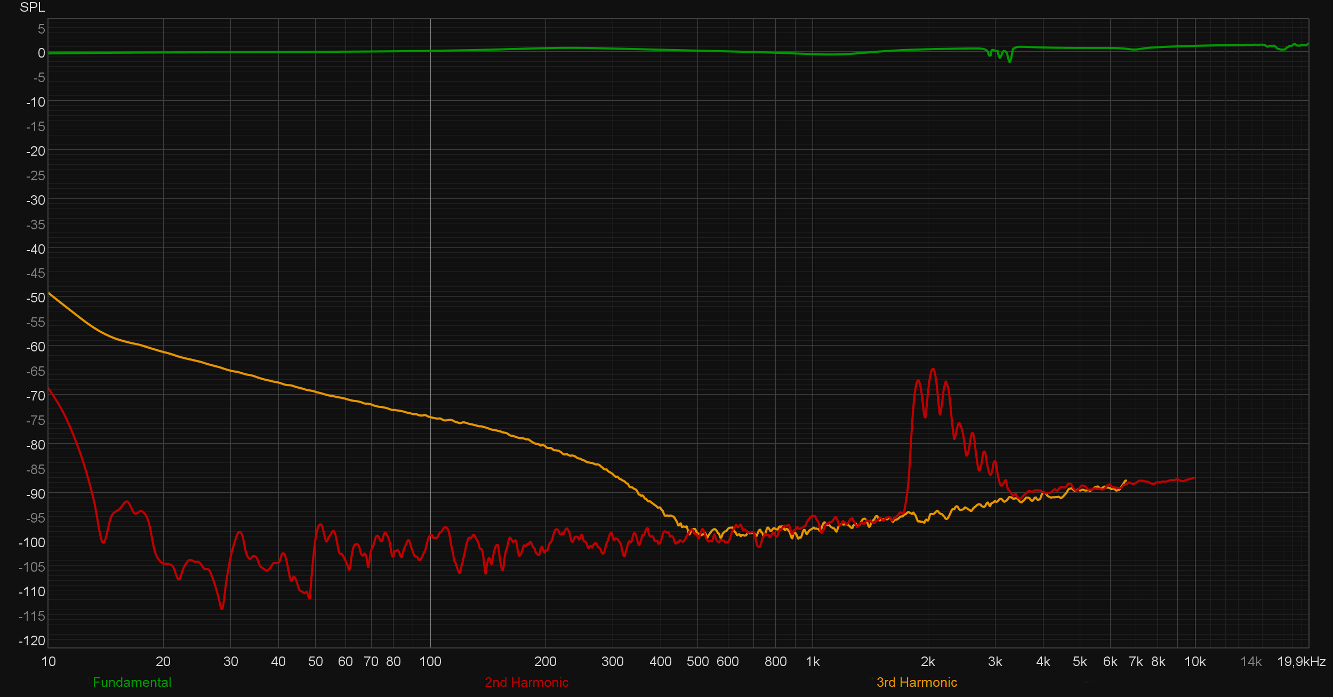Click the SPL axis title
1333x697 pixels.
click(x=32, y=7)
